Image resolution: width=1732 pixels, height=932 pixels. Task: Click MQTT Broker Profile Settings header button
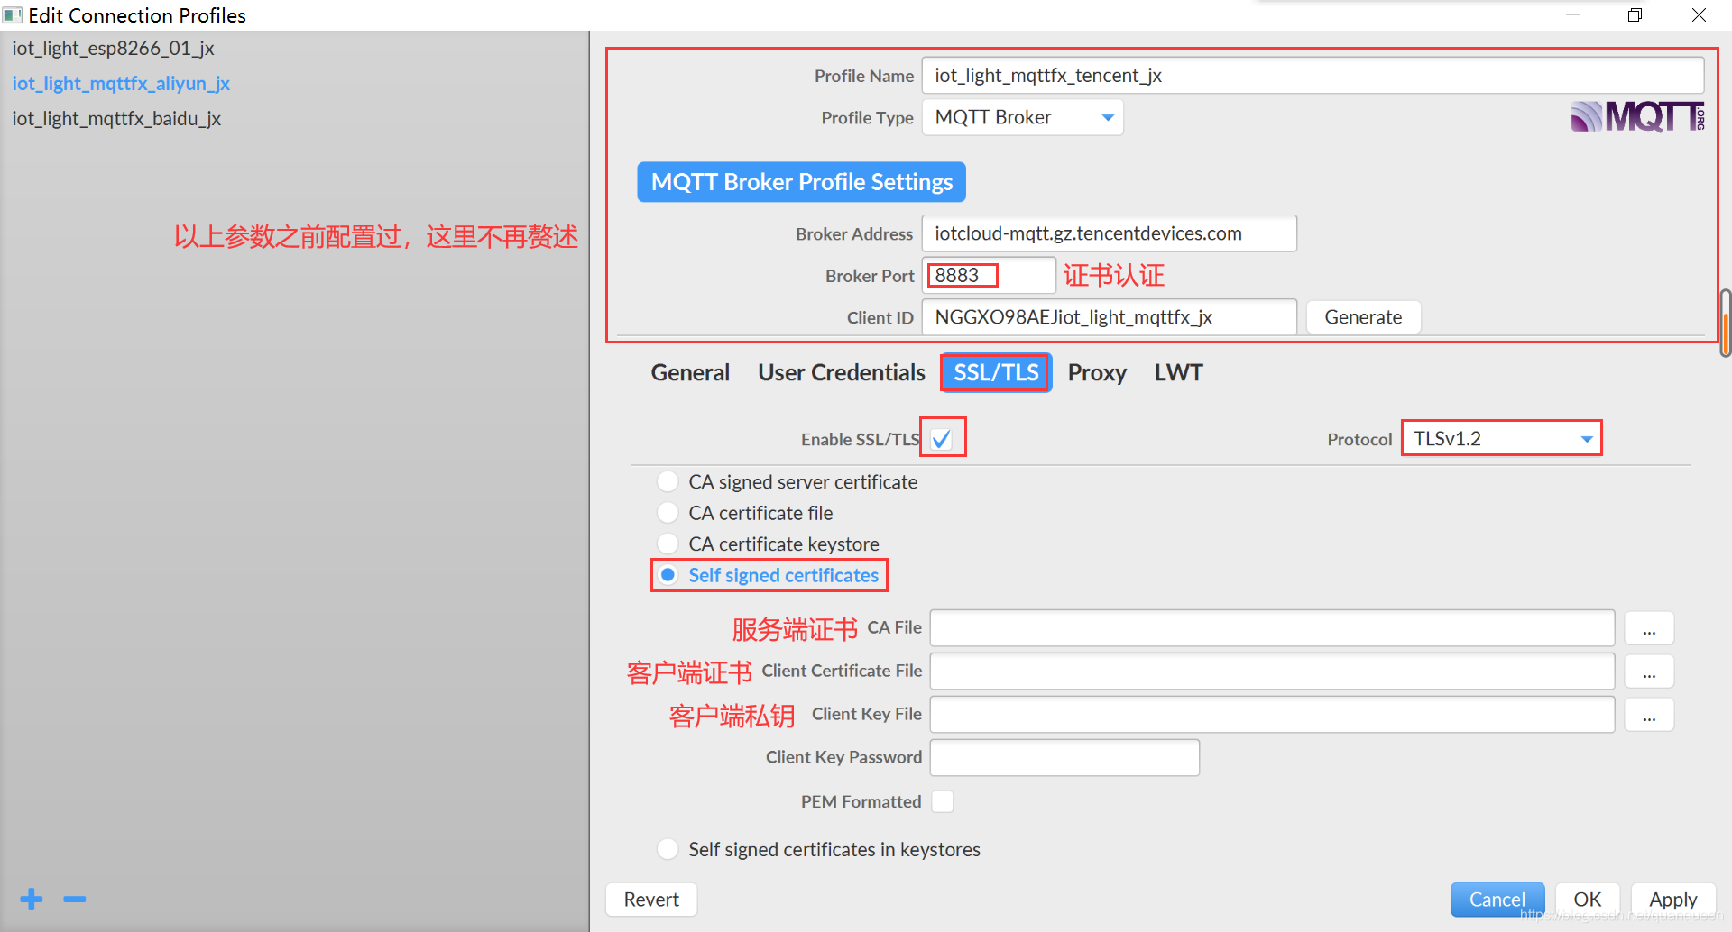coord(802,182)
